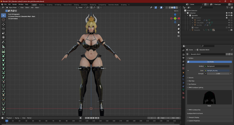
Task: Pick the Rotate tool
Action: [x=3, y=29]
